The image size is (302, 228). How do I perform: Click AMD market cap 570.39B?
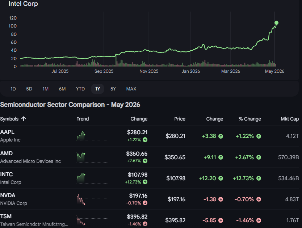tap(288, 157)
